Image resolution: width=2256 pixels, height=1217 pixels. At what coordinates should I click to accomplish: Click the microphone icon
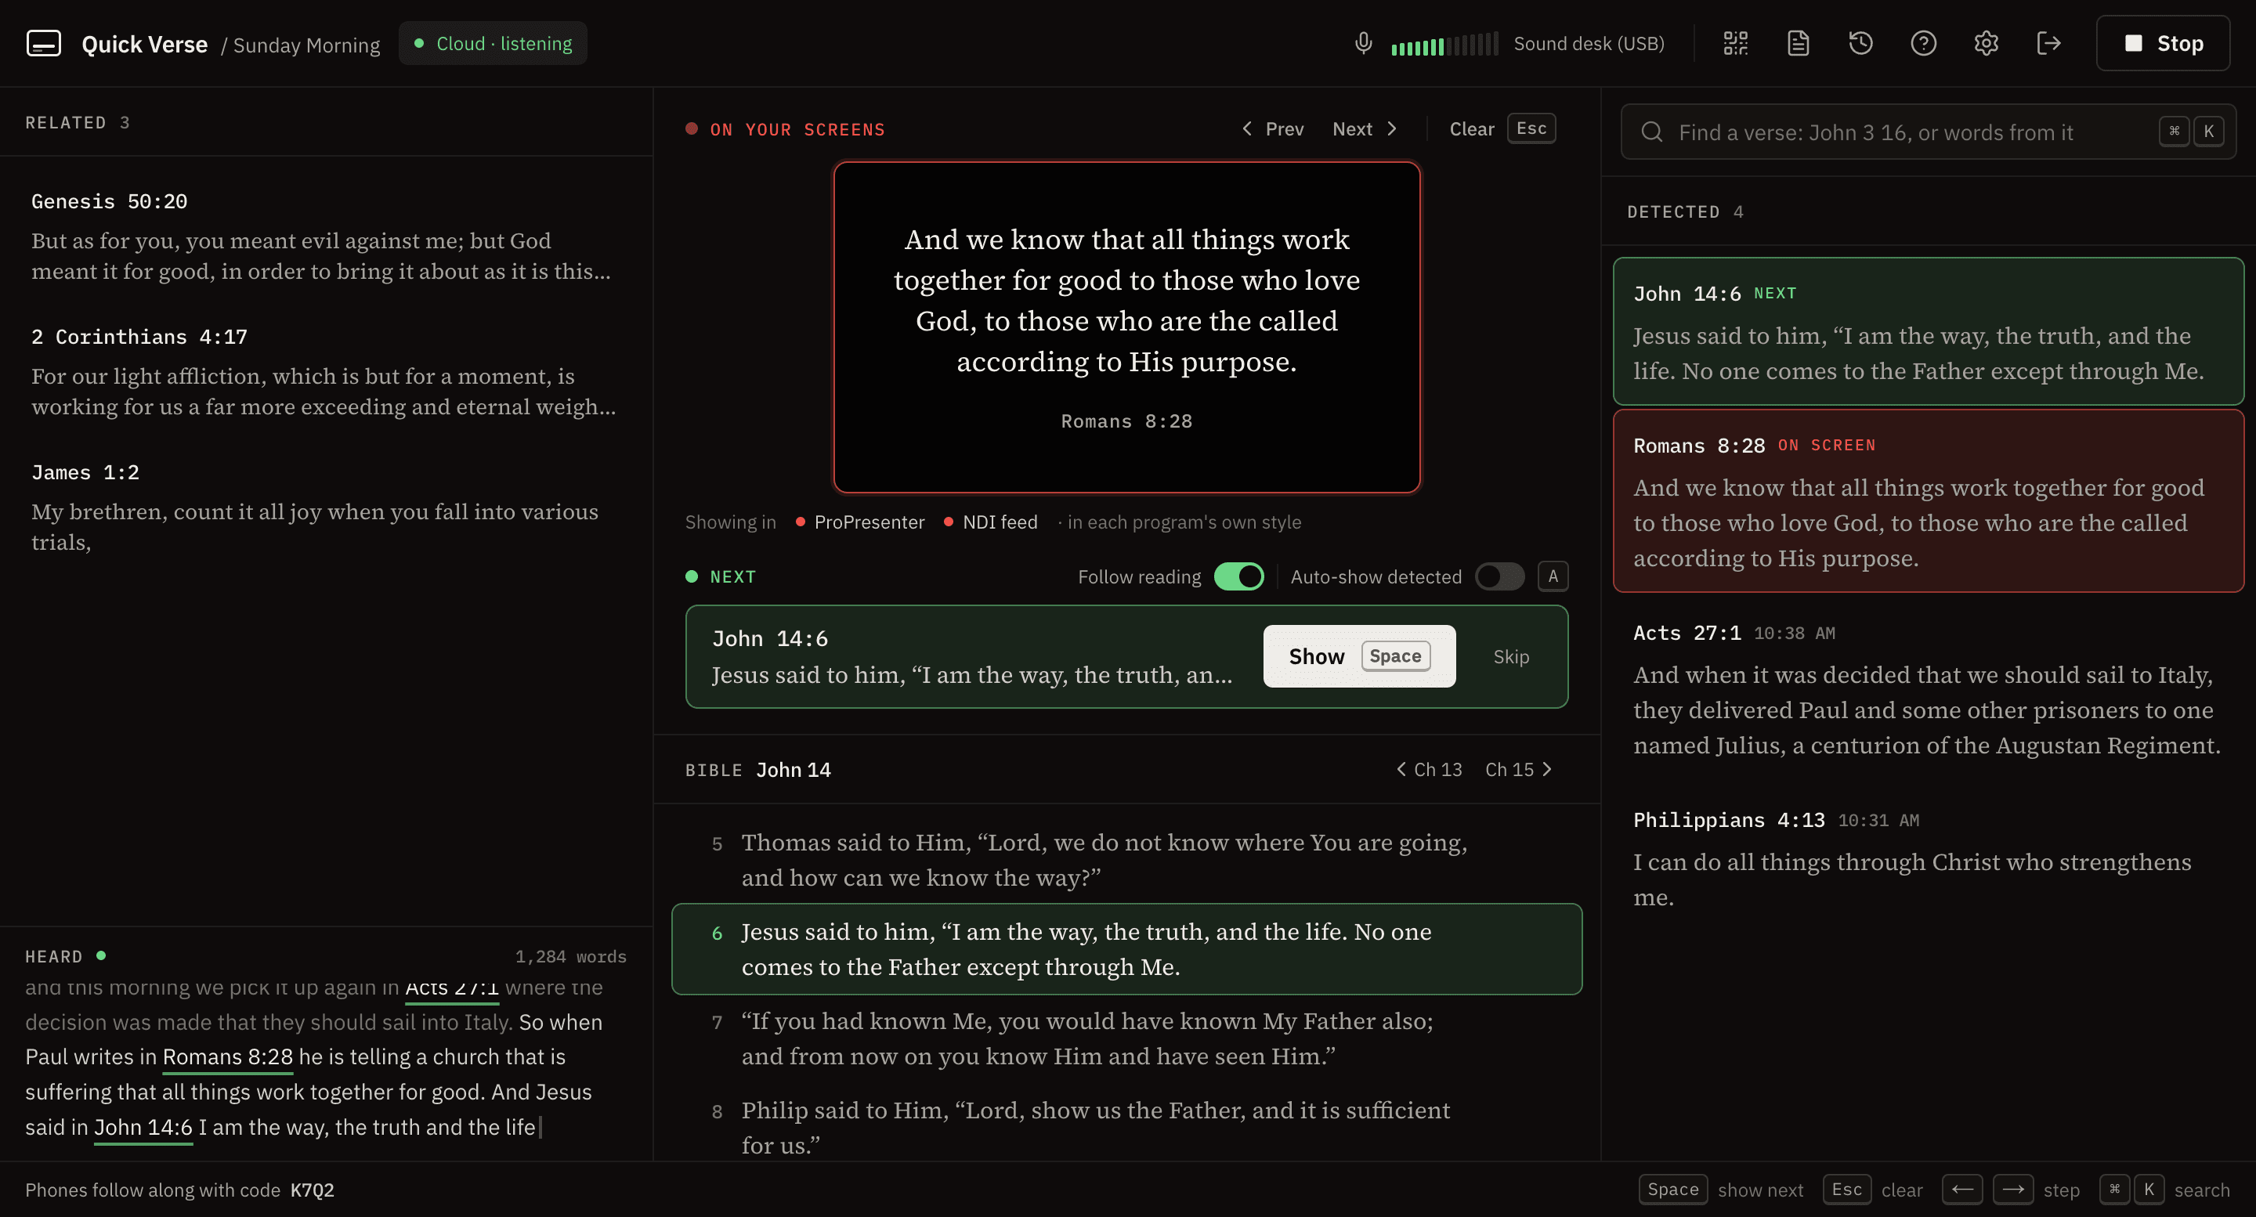[1363, 43]
